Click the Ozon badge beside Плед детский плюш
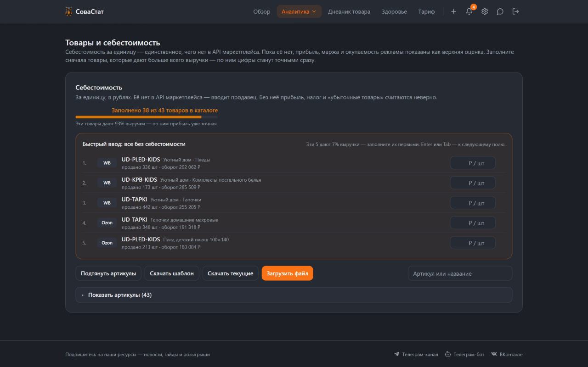Image resolution: width=588 pixels, height=367 pixels. tap(107, 243)
